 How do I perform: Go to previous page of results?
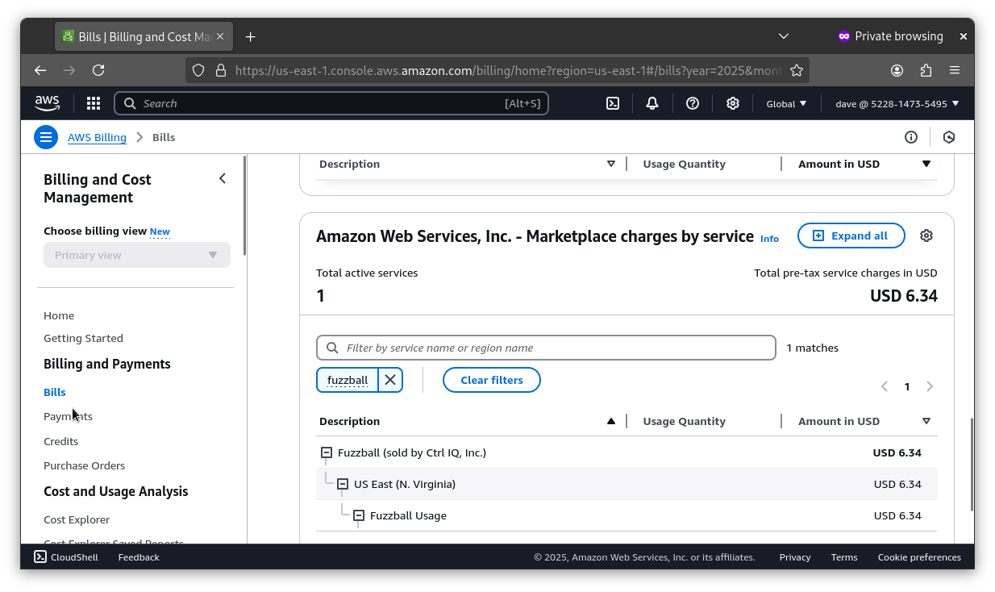pyautogui.click(x=885, y=386)
